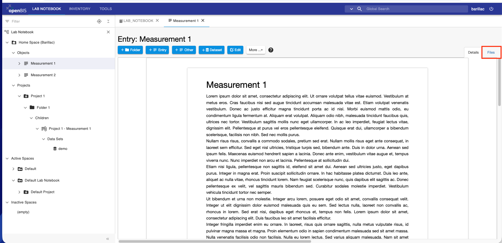Collapse the Projects tree node
502x243 pixels.
tap(13, 85)
